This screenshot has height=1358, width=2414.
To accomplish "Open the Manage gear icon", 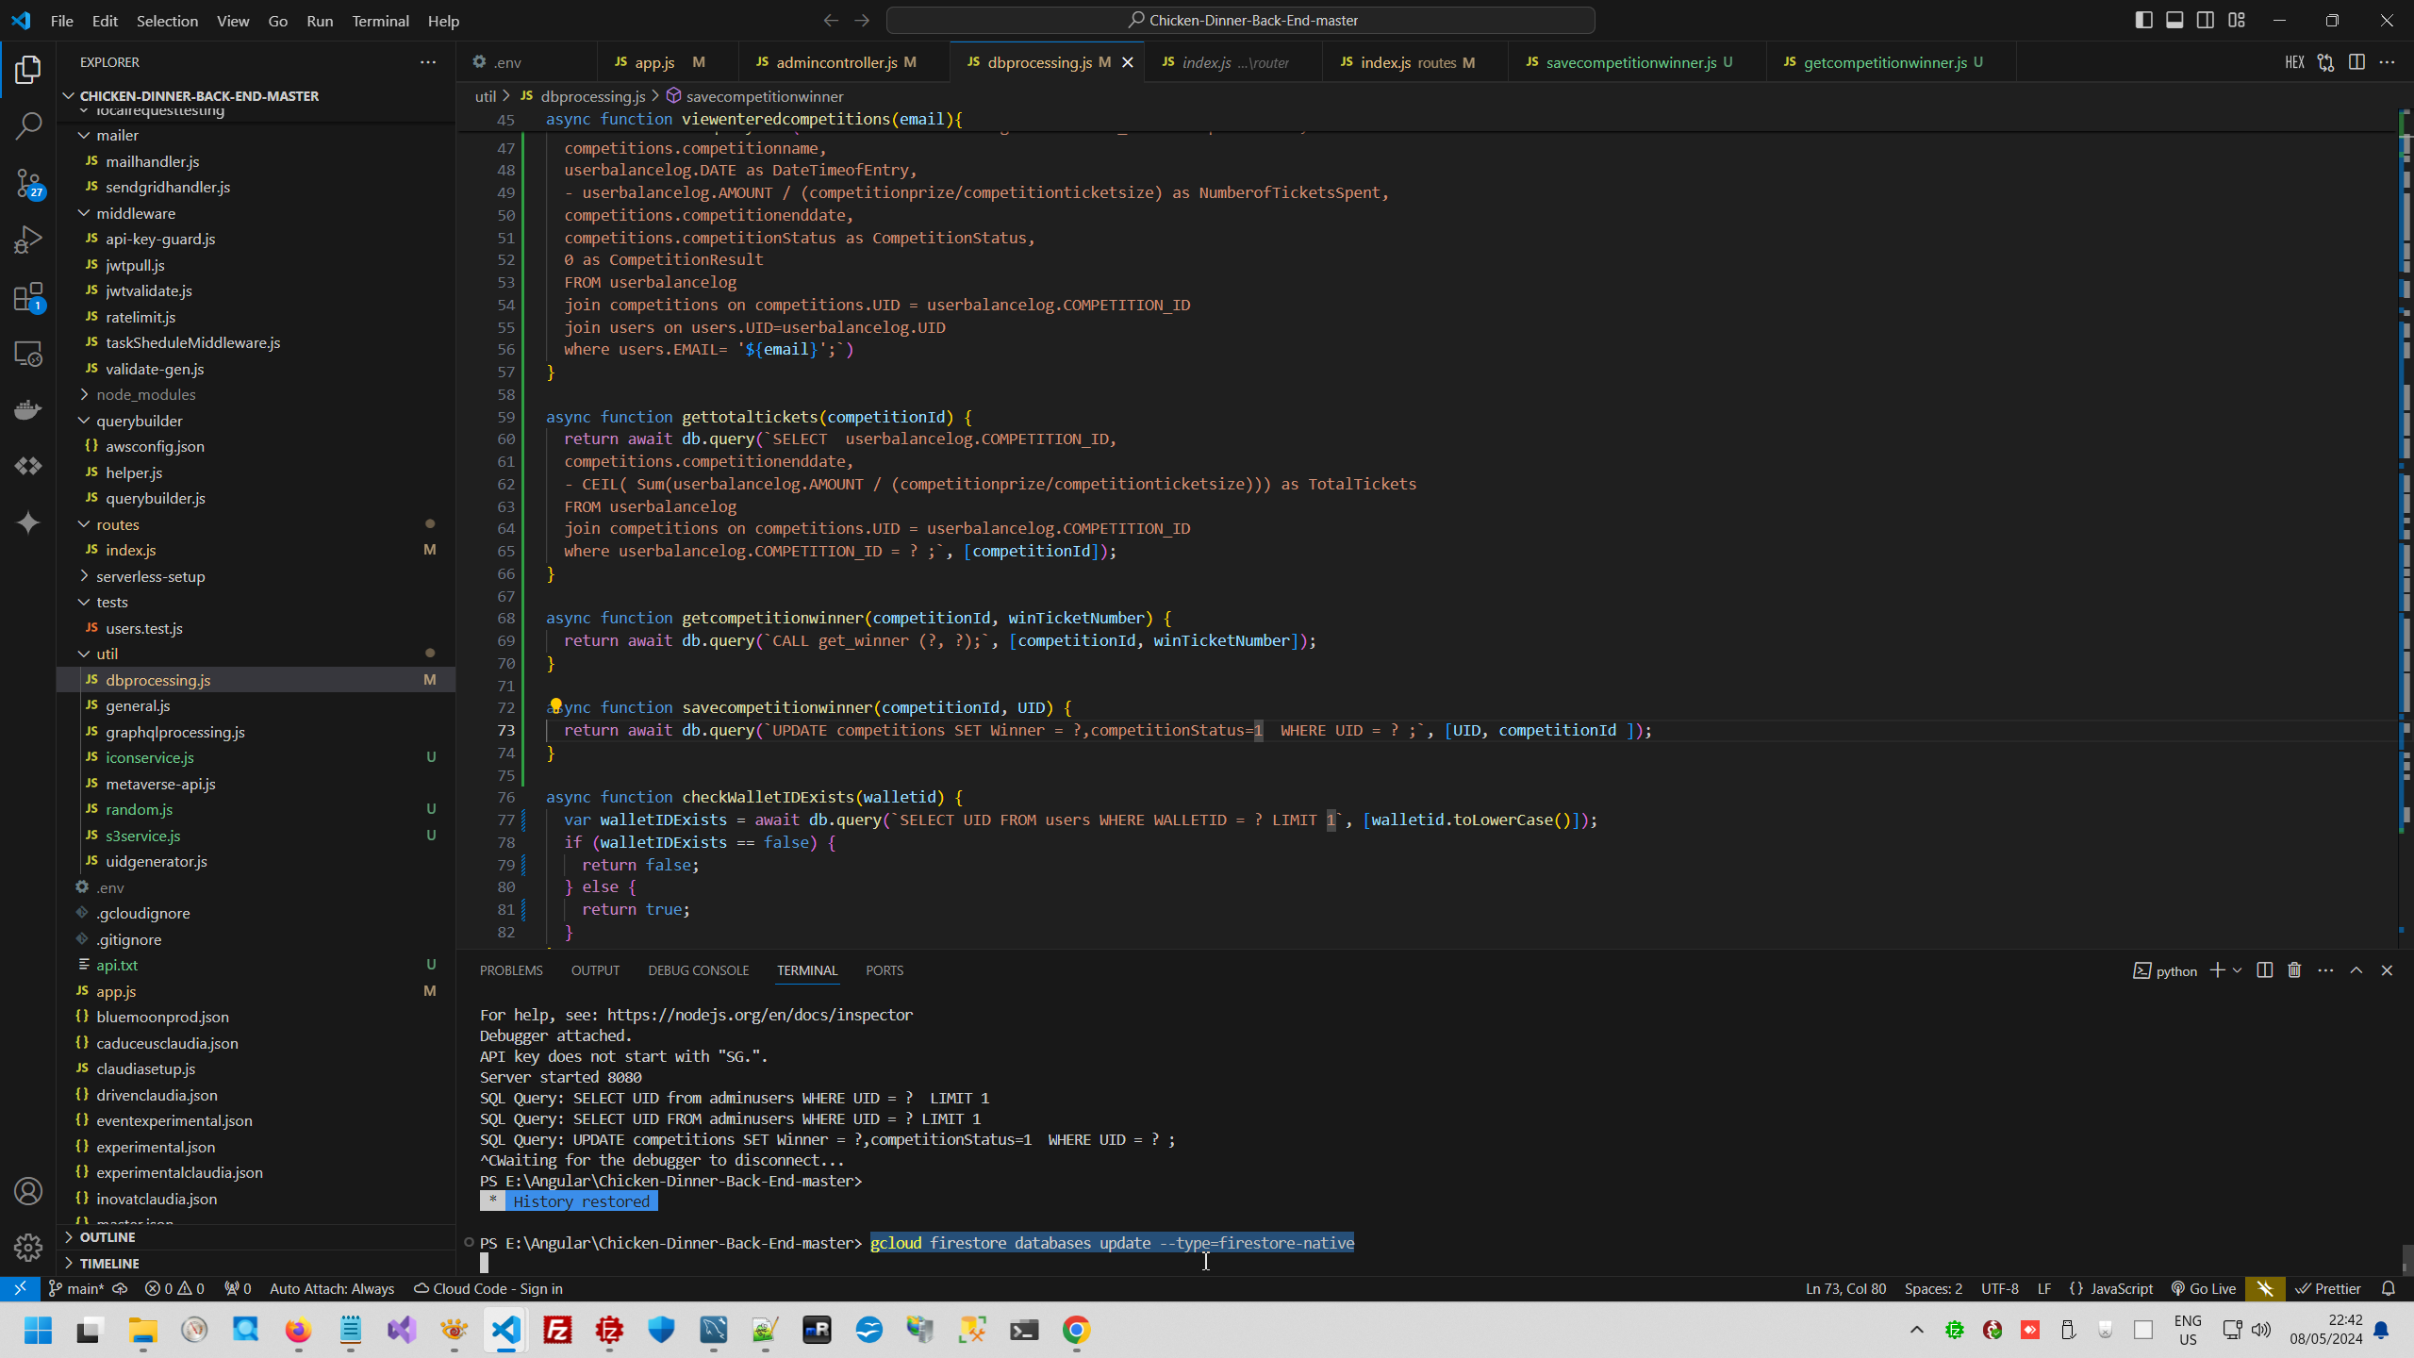I will point(28,1248).
